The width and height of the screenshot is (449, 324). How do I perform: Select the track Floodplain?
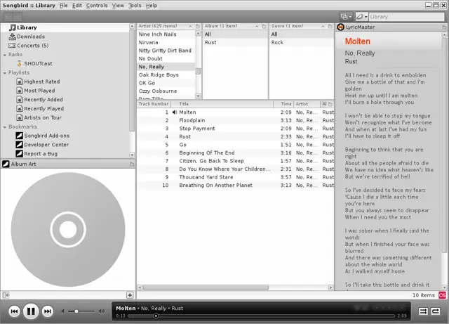pyautogui.click(x=236, y=120)
